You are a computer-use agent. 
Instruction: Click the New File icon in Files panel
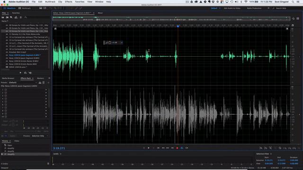click(11, 17)
